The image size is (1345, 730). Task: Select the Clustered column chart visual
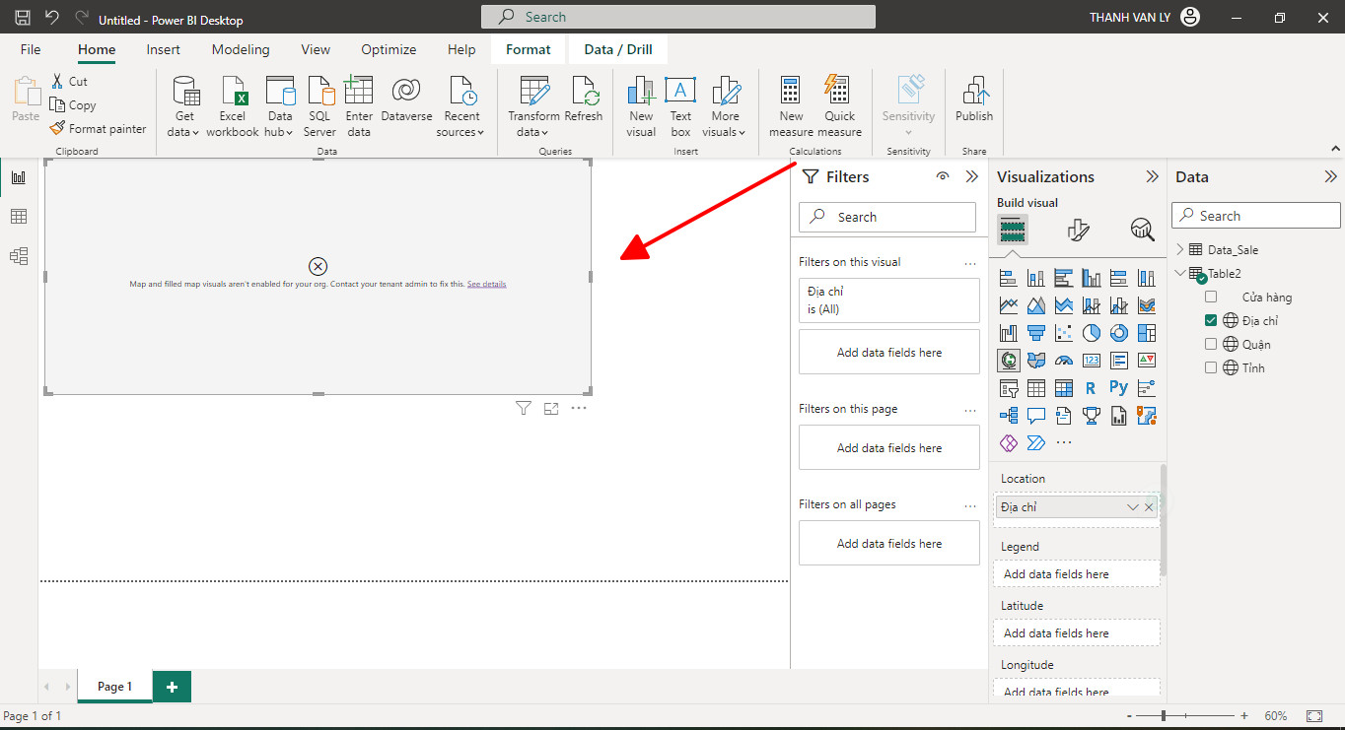pos(1091,278)
